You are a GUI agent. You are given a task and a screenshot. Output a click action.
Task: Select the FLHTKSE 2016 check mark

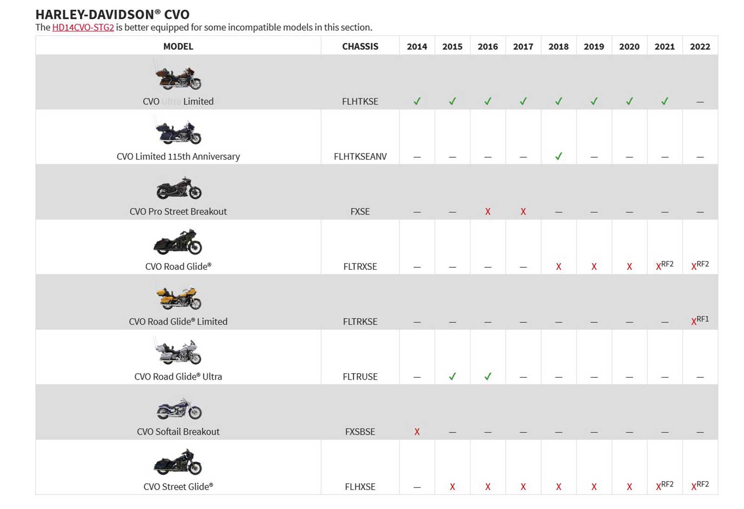pos(488,101)
